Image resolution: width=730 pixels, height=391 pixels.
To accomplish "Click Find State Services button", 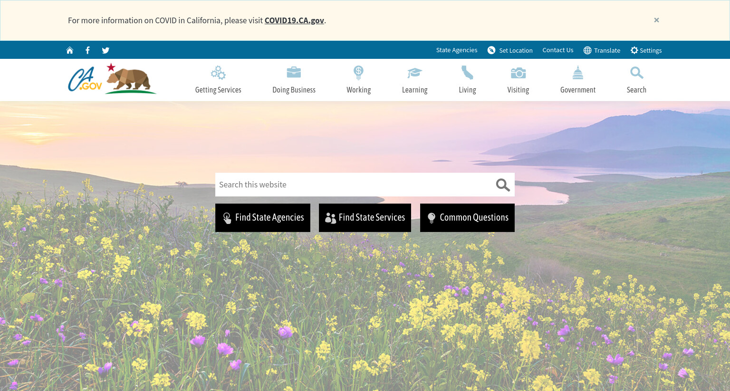I will pos(365,218).
